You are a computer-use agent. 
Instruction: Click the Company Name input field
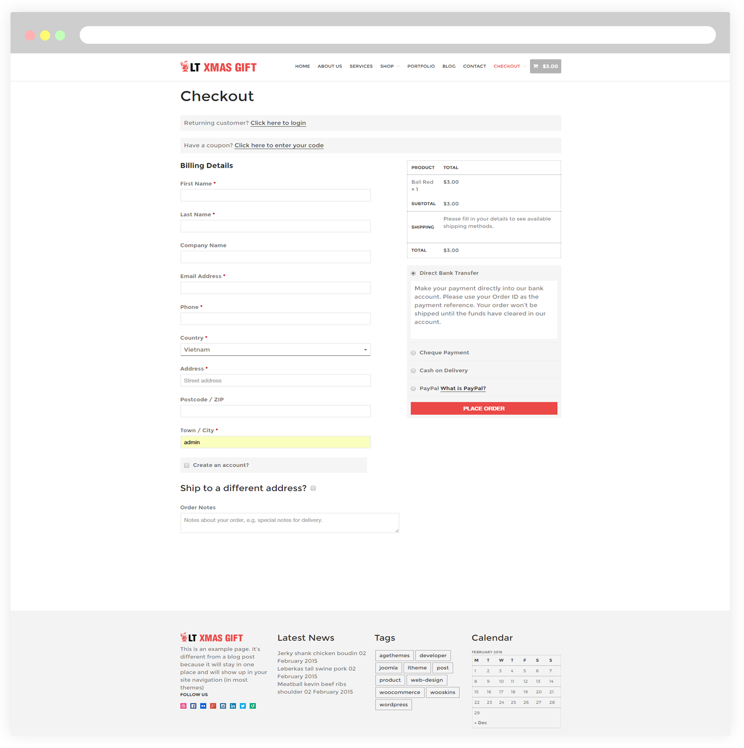(275, 257)
